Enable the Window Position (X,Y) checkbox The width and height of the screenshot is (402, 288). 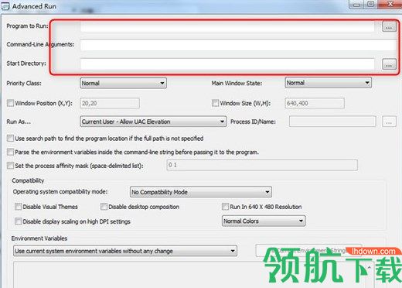(10, 103)
